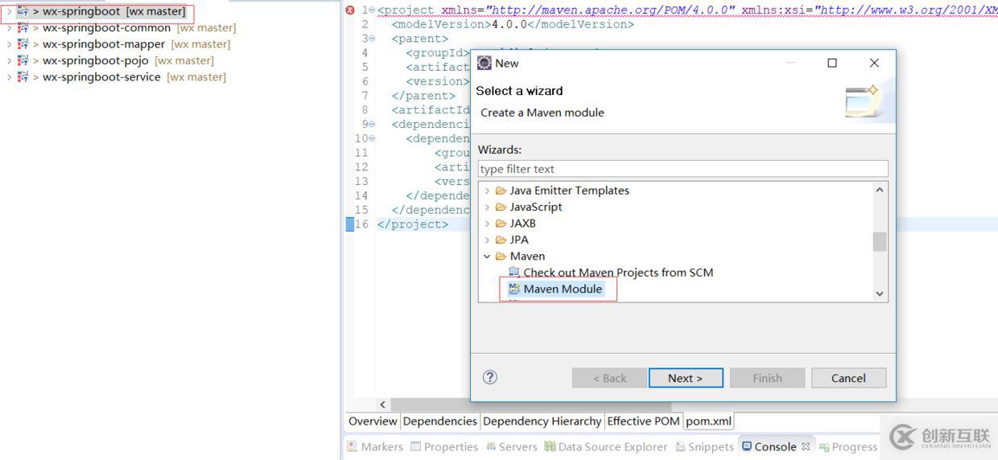Screen dimensions: 998x460
Task: Click the New dialog title icon
Action: pos(484,63)
